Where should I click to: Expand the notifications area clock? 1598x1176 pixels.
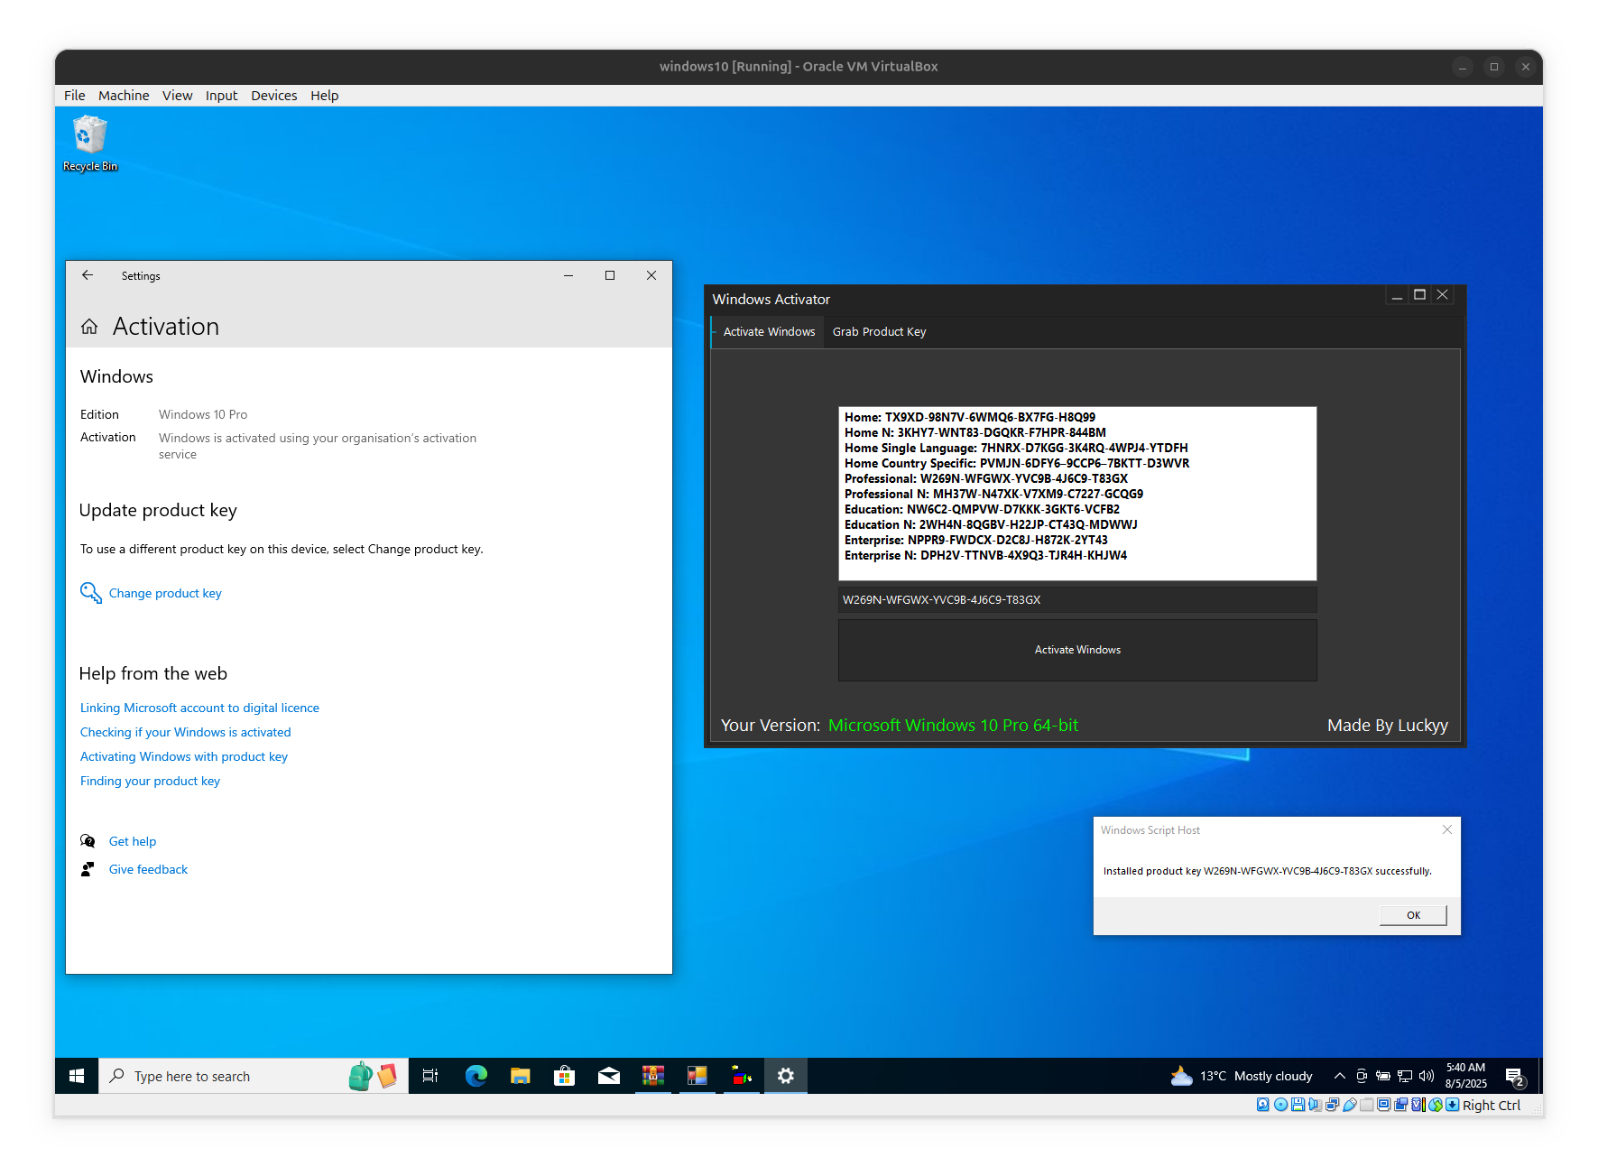point(1466,1076)
